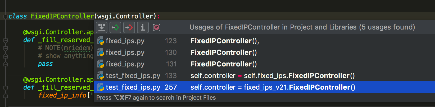This screenshot has width=435, height=107.
Task: Toggle the green arrow read-access filter icon
Action: coord(115,27)
